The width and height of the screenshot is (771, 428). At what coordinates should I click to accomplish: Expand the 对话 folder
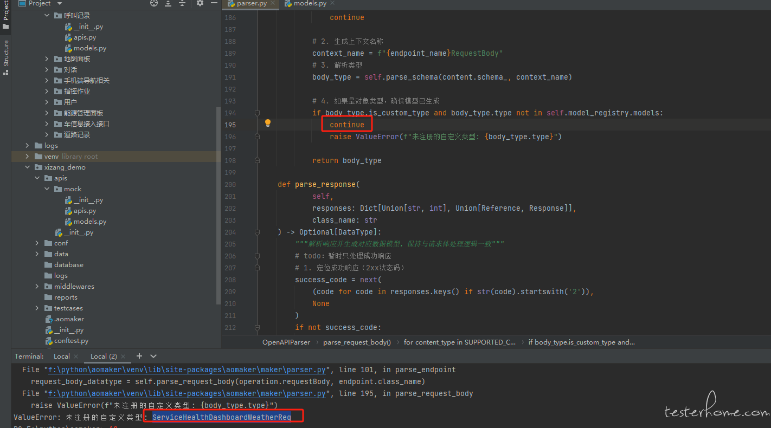[47, 70]
